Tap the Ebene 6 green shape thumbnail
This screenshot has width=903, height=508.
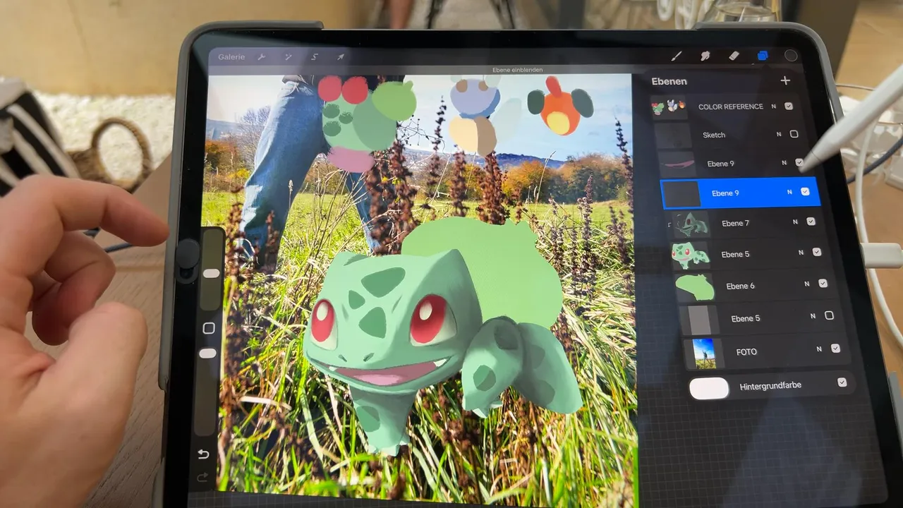pyautogui.click(x=695, y=287)
